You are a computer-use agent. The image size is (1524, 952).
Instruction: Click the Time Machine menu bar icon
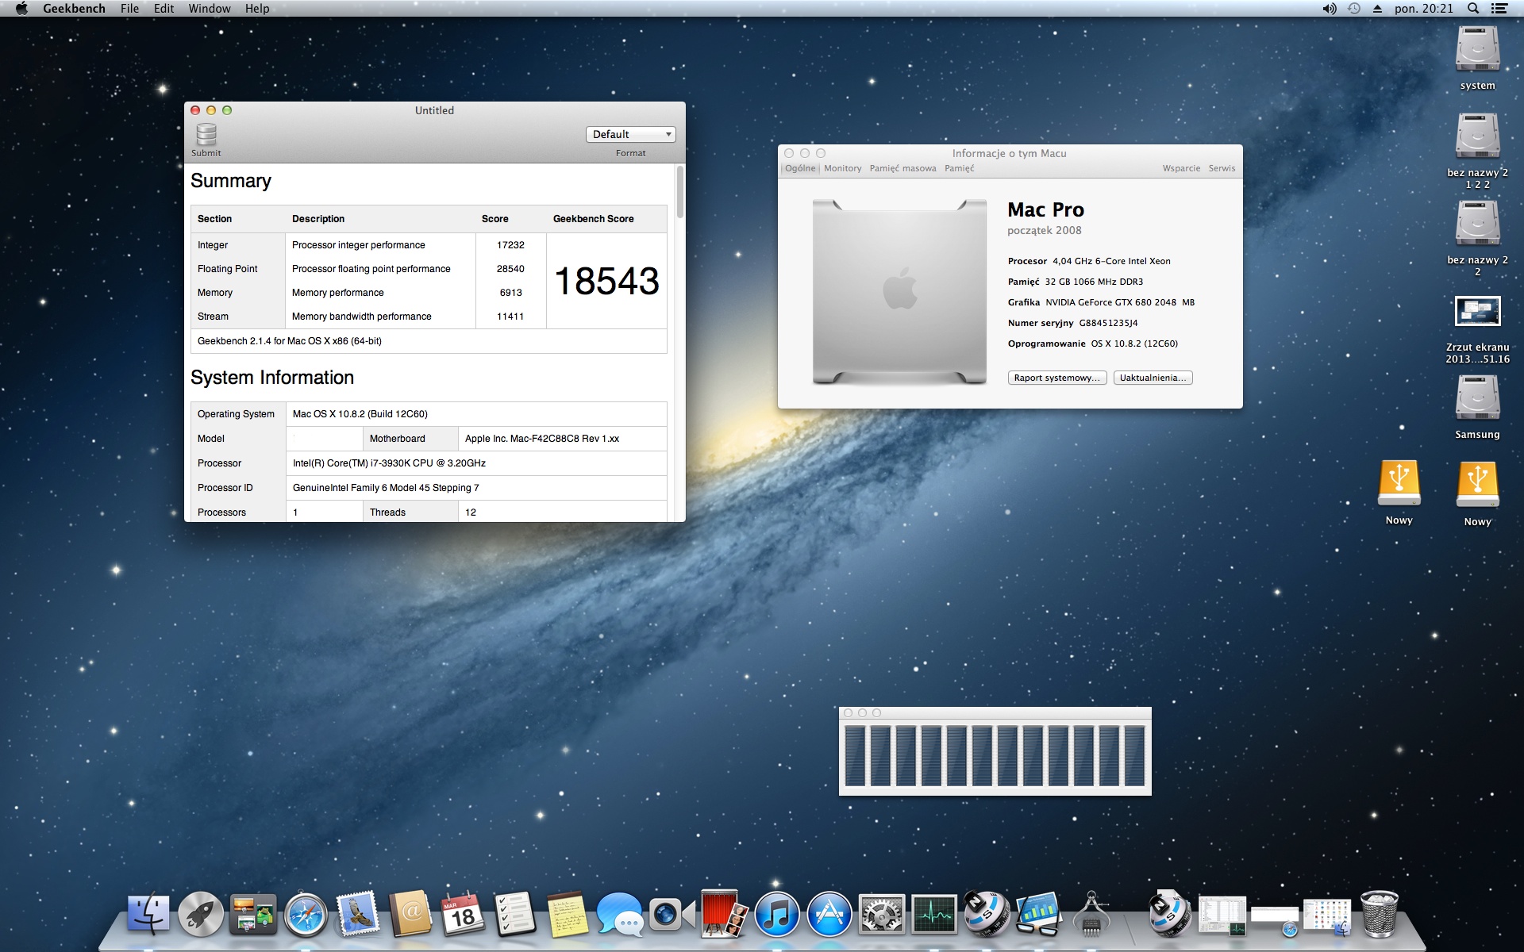coord(1354,9)
